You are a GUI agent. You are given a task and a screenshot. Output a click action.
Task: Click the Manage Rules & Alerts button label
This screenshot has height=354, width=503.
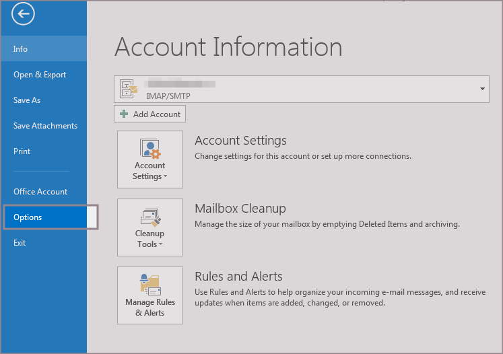pyautogui.click(x=149, y=308)
